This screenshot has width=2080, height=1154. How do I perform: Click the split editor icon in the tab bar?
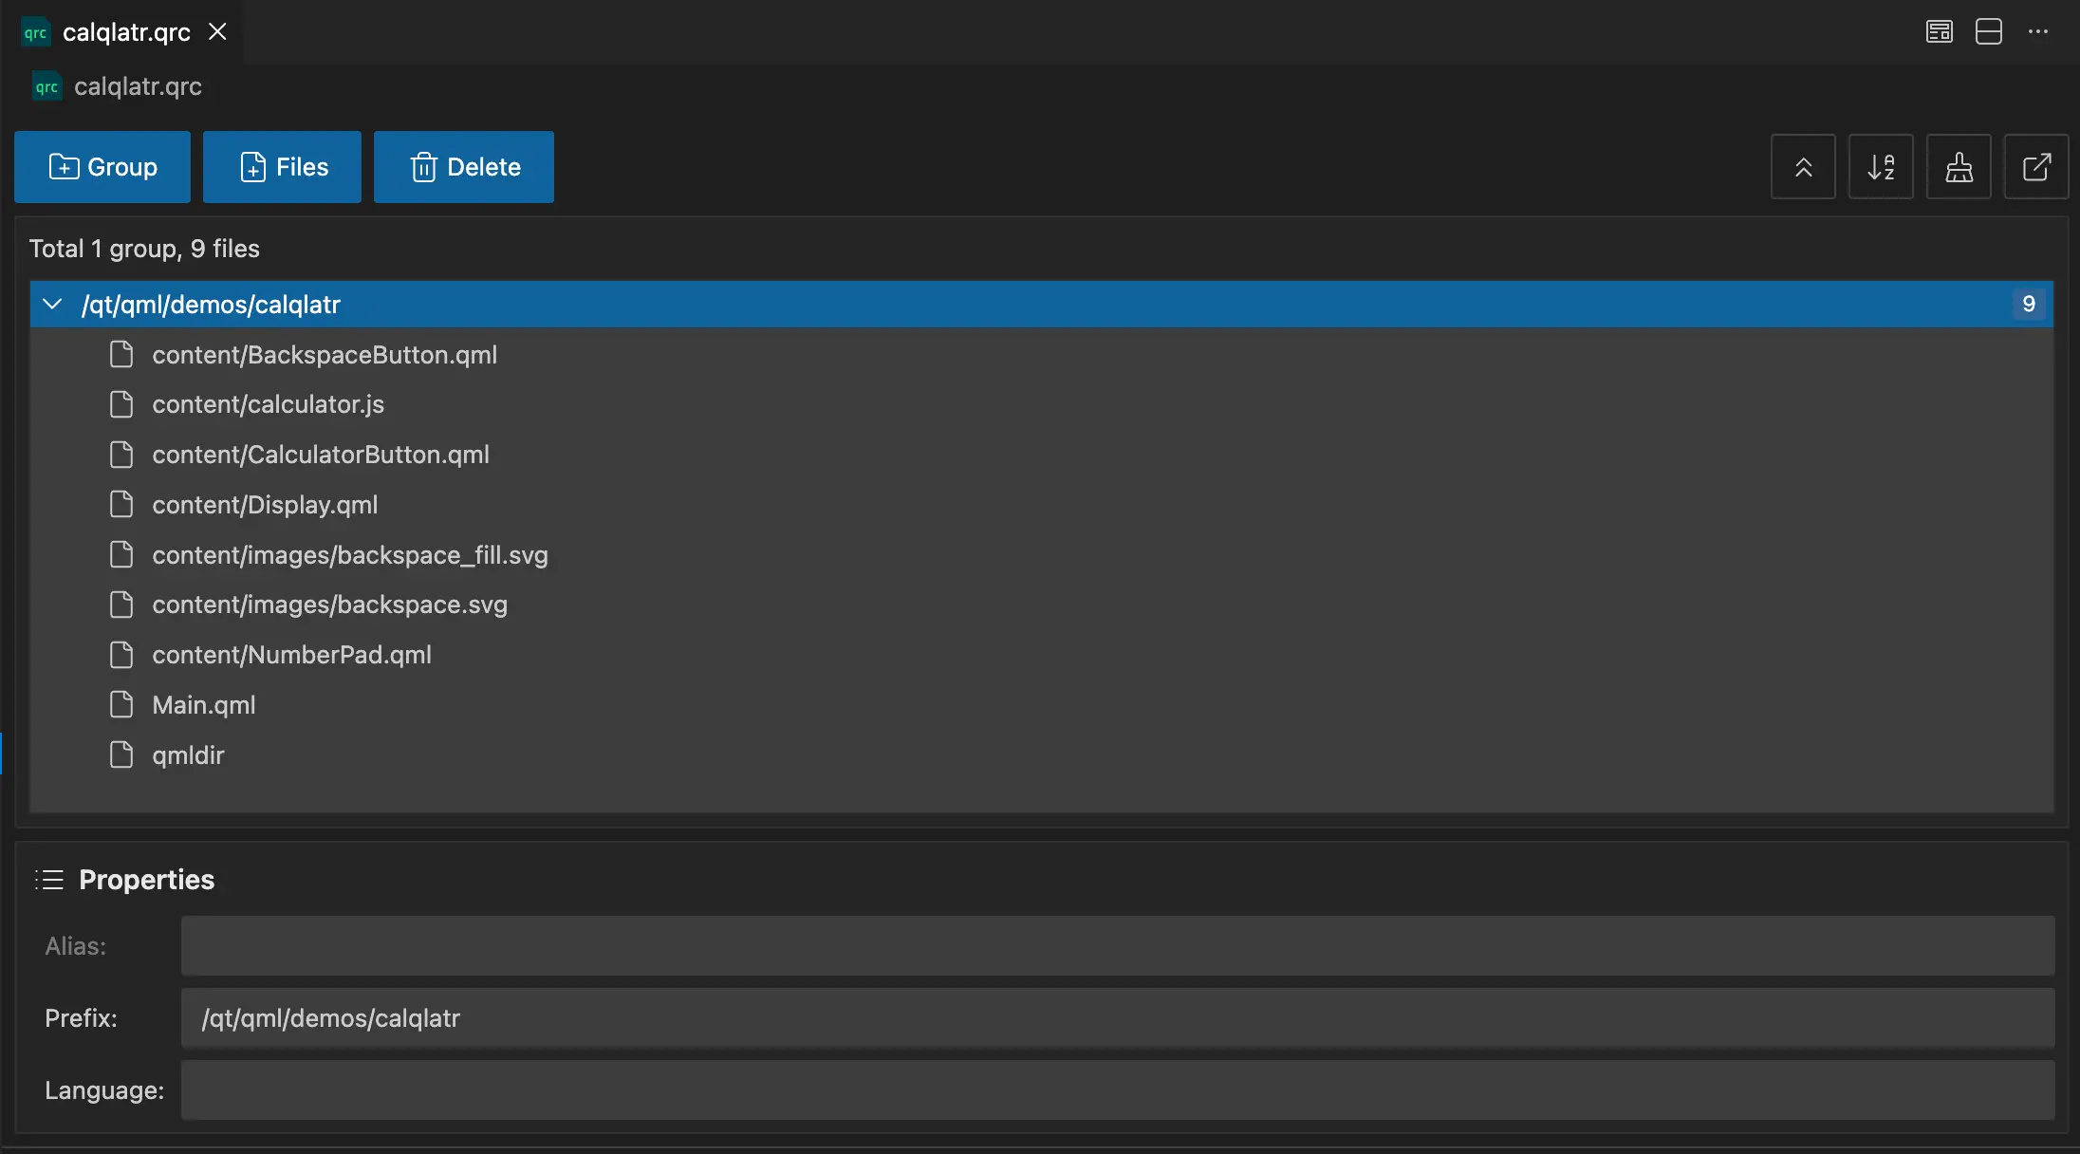point(1989,31)
